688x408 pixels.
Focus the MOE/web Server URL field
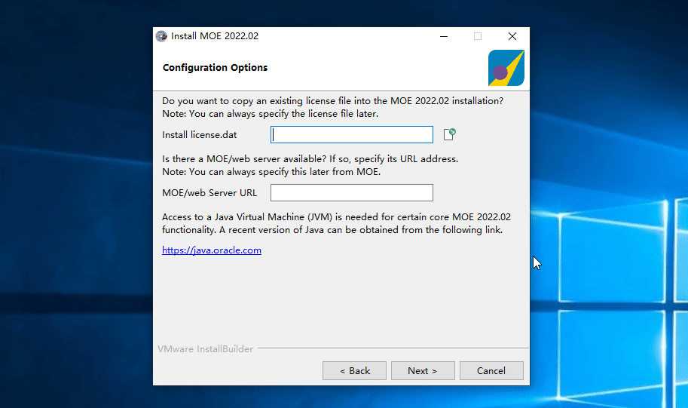point(351,193)
